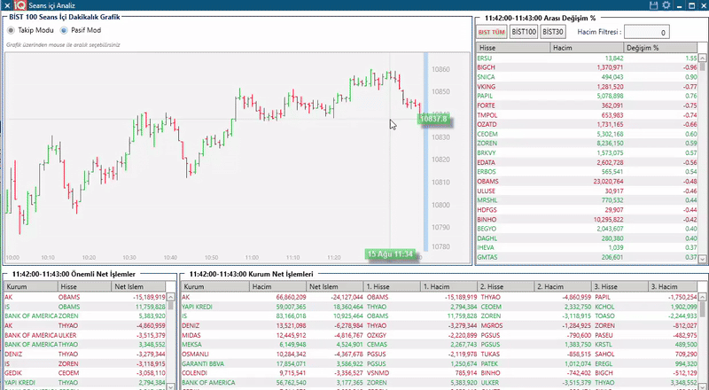The image size is (709, 390).
Task: Select MRSHL row in change table
Action: point(587,200)
